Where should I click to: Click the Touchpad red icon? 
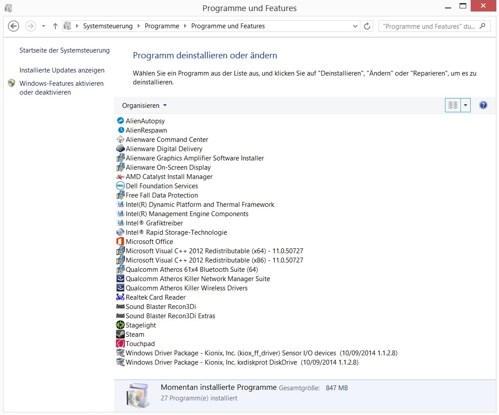point(120,343)
